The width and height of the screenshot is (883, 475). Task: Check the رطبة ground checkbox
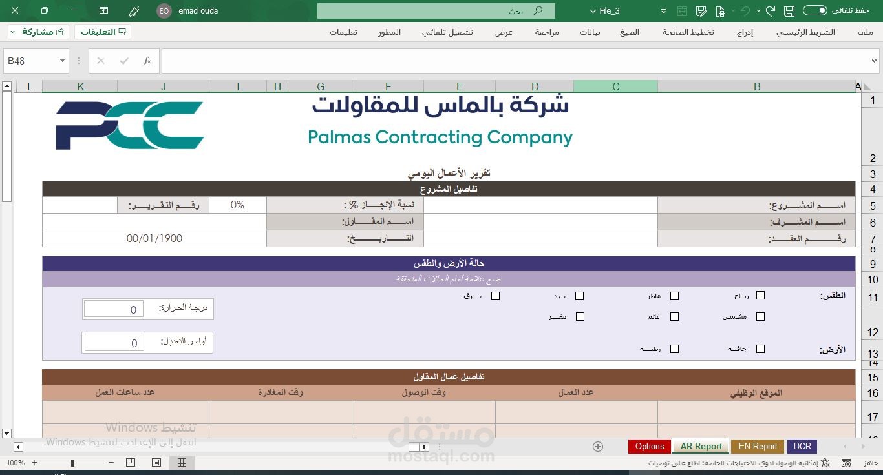(674, 349)
